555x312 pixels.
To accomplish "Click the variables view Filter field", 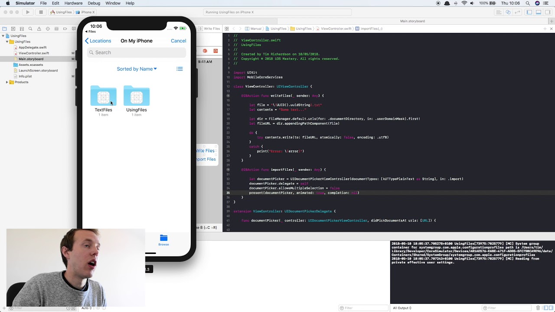I will click(x=363, y=308).
